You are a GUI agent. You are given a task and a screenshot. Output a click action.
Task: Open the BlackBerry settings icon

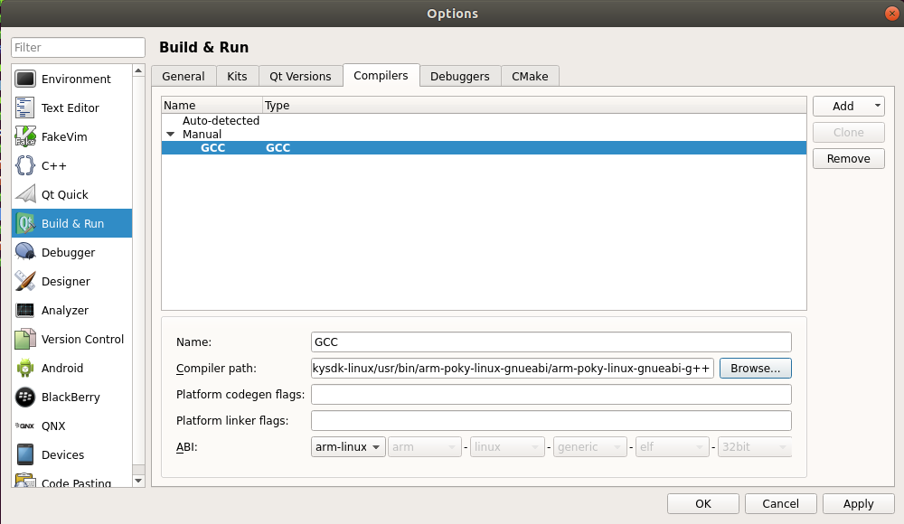(25, 397)
